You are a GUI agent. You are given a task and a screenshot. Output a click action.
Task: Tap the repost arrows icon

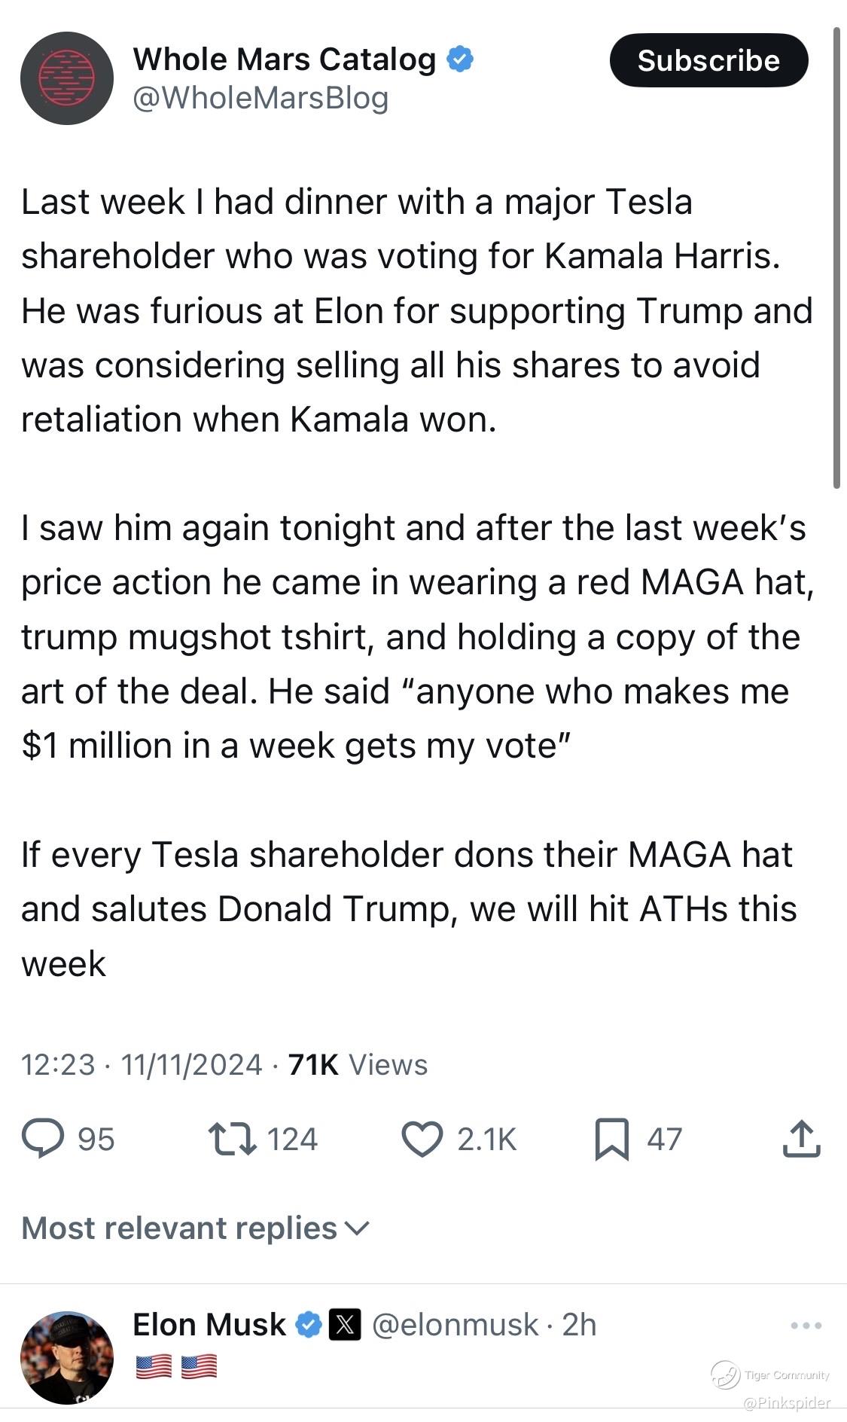click(x=232, y=1139)
